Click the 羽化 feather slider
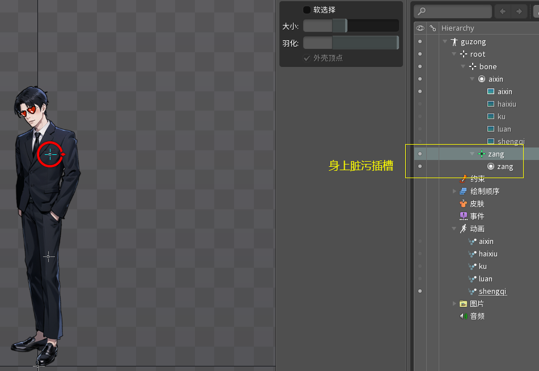This screenshot has height=371, width=539. click(350, 43)
